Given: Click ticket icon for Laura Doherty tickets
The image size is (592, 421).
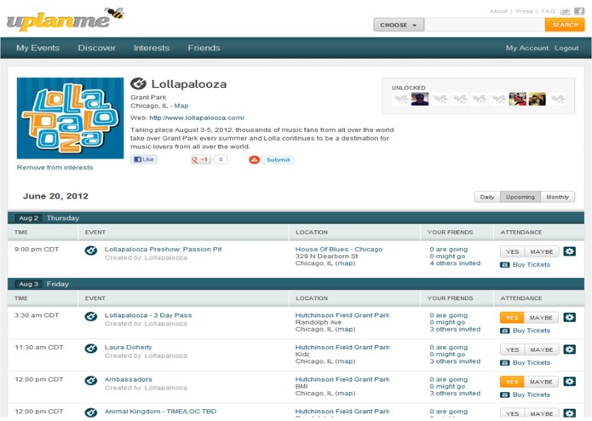Looking at the screenshot, I should pyautogui.click(x=505, y=363).
